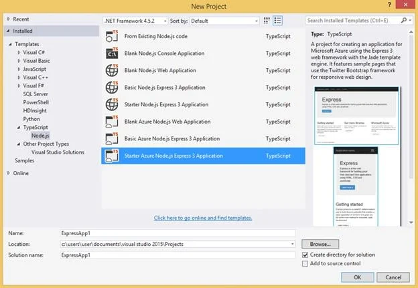418x288 pixels.
Task: Expand the Visual F# node
Action: (x=19, y=86)
